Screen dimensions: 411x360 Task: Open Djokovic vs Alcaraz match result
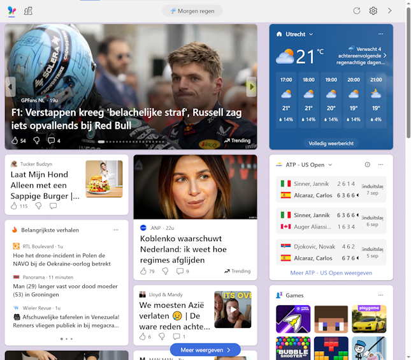point(331,252)
